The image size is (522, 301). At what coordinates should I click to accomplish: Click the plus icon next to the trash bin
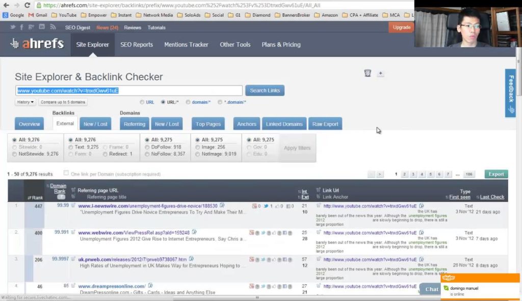pos(380,73)
